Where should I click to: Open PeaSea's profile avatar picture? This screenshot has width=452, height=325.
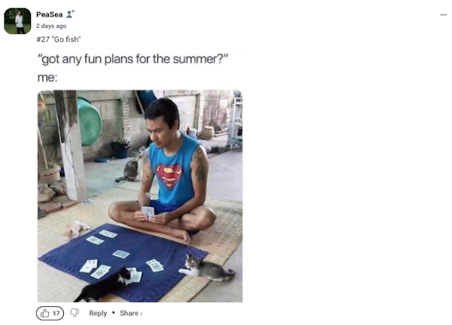point(17,21)
